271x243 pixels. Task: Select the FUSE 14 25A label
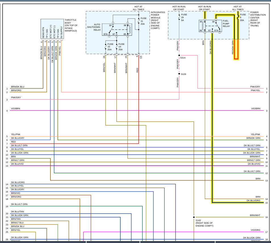121,47
